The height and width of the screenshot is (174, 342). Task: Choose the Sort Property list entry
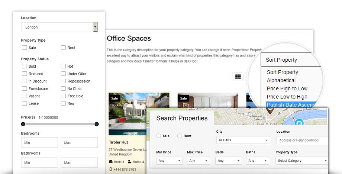(283, 72)
